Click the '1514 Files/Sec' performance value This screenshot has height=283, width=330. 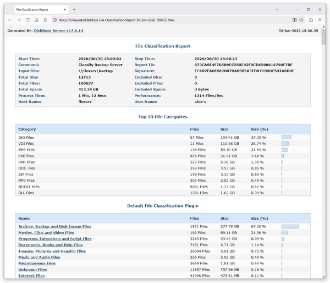(209, 95)
